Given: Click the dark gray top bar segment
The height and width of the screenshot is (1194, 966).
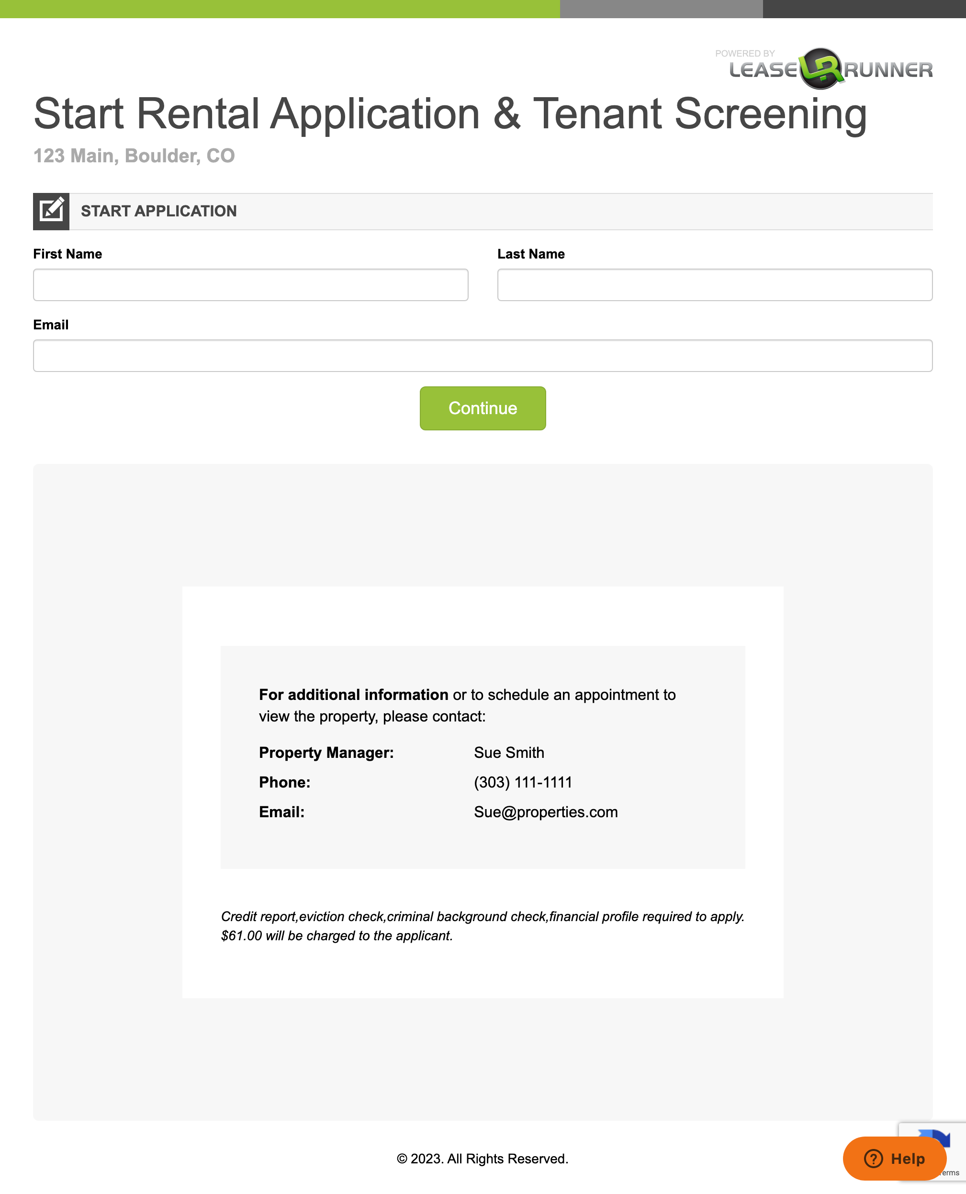Looking at the screenshot, I should click(x=864, y=9).
